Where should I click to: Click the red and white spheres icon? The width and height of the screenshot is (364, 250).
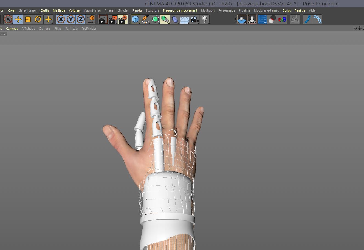click(272, 19)
